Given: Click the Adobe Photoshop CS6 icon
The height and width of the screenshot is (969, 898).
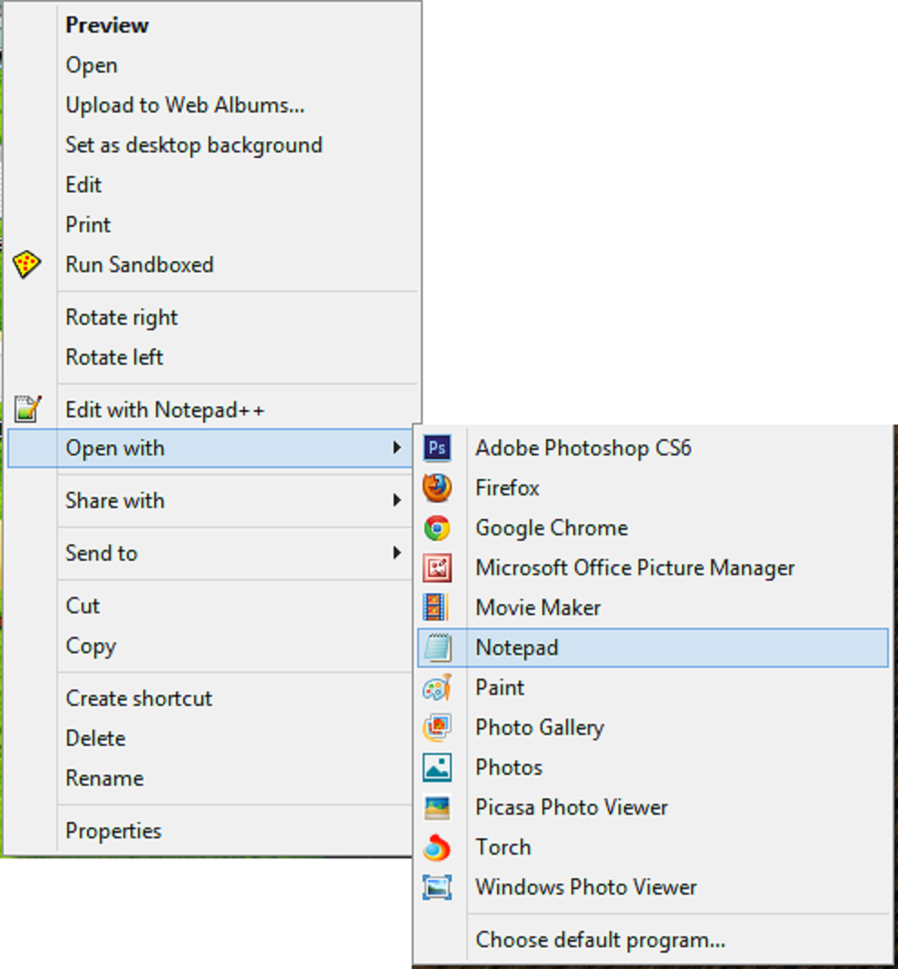Looking at the screenshot, I should coord(437,448).
